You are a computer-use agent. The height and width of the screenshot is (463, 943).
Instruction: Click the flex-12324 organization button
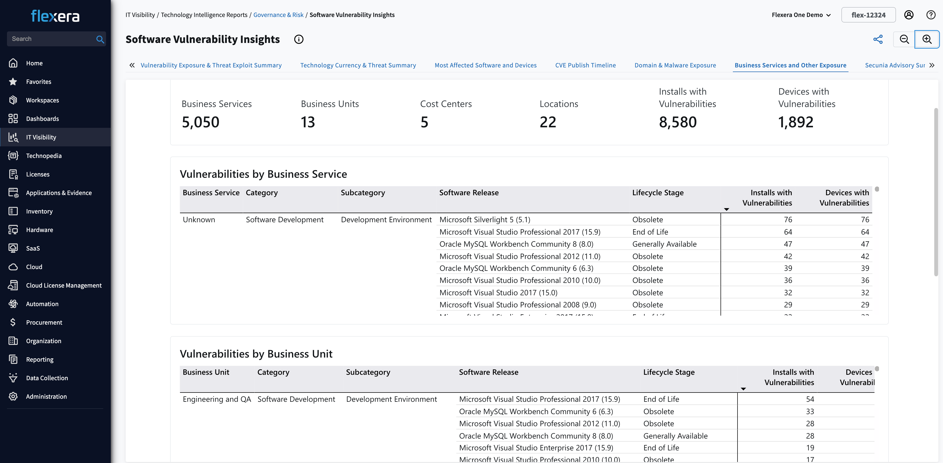tap(868, 15)
